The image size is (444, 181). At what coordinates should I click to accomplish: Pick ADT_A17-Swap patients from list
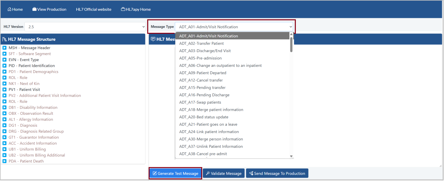200,103
